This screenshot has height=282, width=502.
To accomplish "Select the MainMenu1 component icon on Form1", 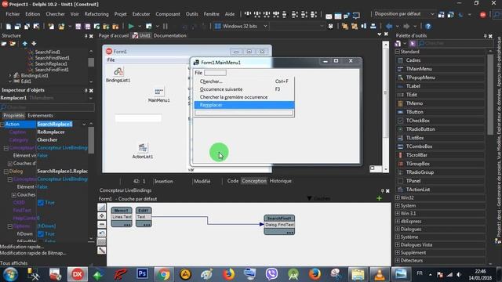I will pos(158,92).
